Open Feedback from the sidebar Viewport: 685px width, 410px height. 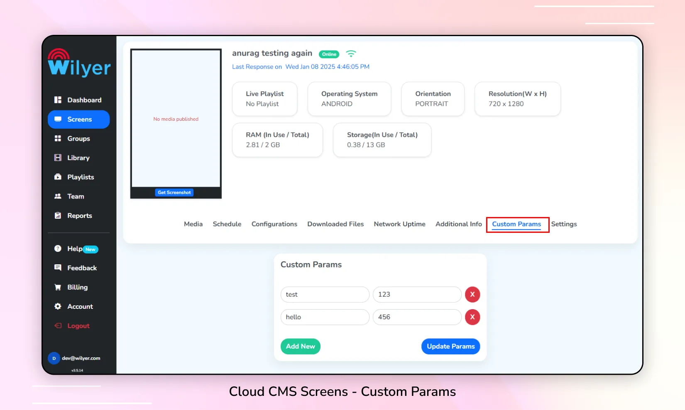coord(78,268)
